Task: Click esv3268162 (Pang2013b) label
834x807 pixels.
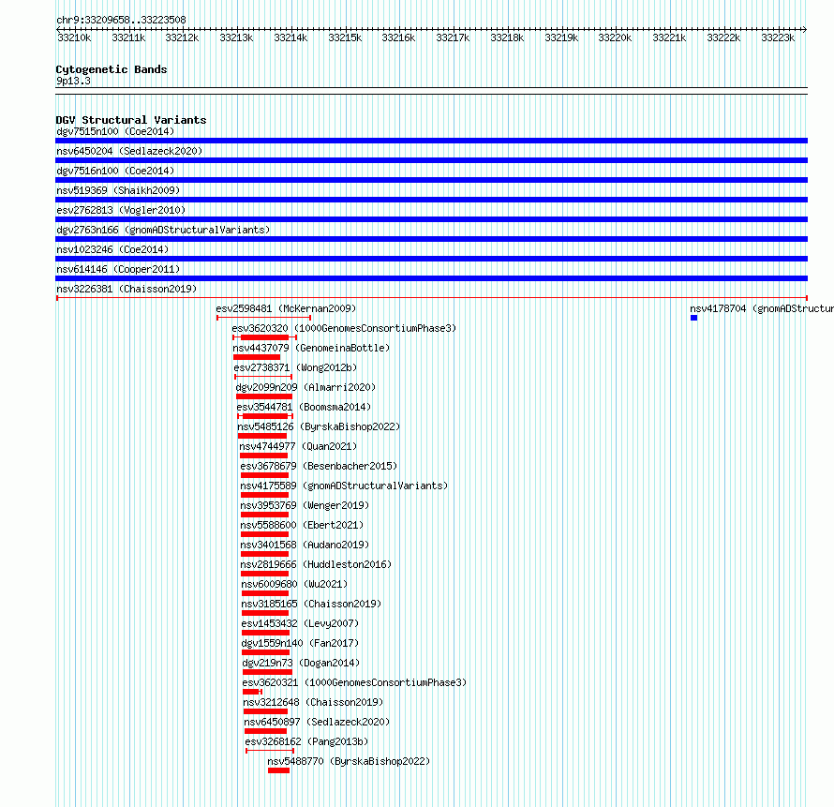Action: (x=306, y=741)
